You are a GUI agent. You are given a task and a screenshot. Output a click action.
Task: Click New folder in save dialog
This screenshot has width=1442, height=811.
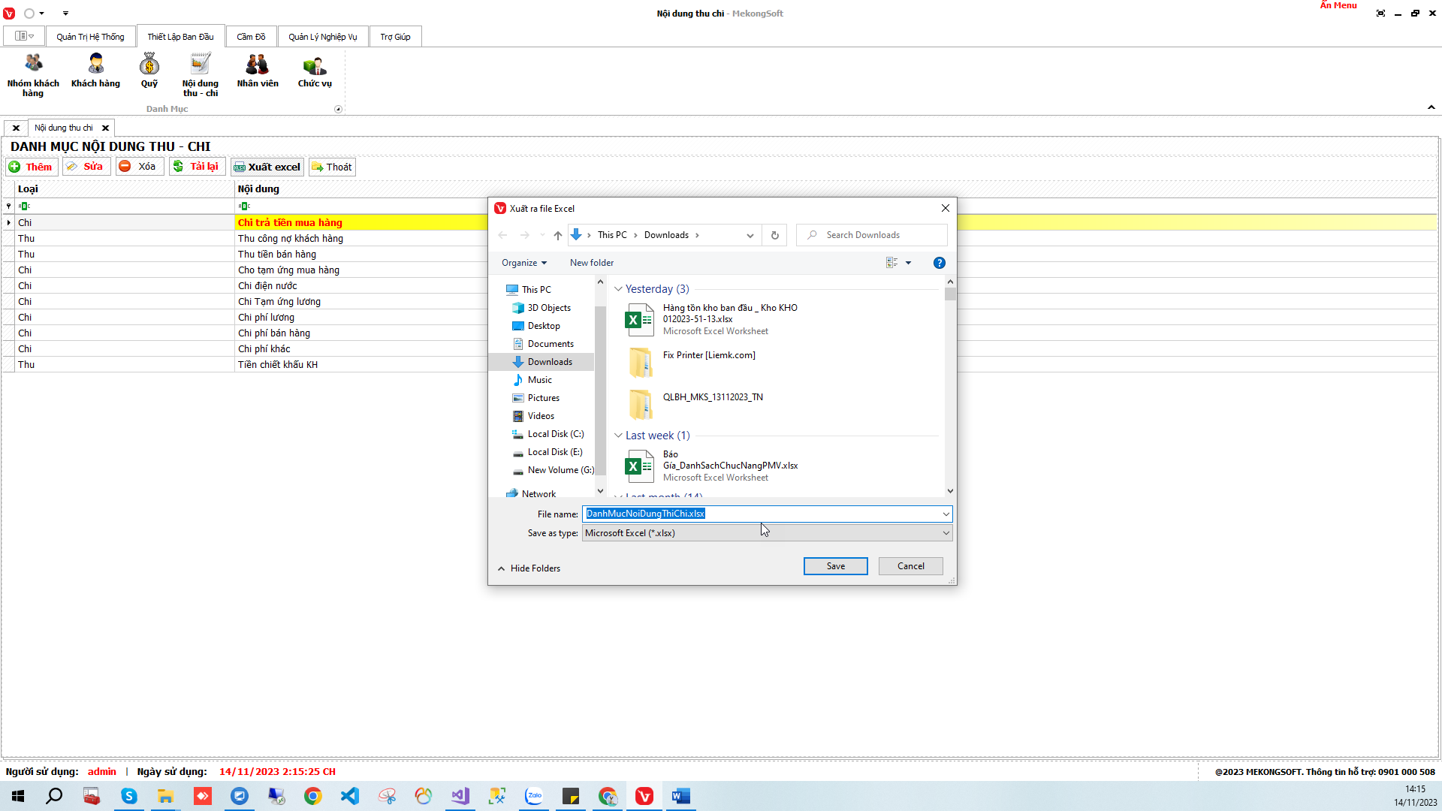(592, 263)
